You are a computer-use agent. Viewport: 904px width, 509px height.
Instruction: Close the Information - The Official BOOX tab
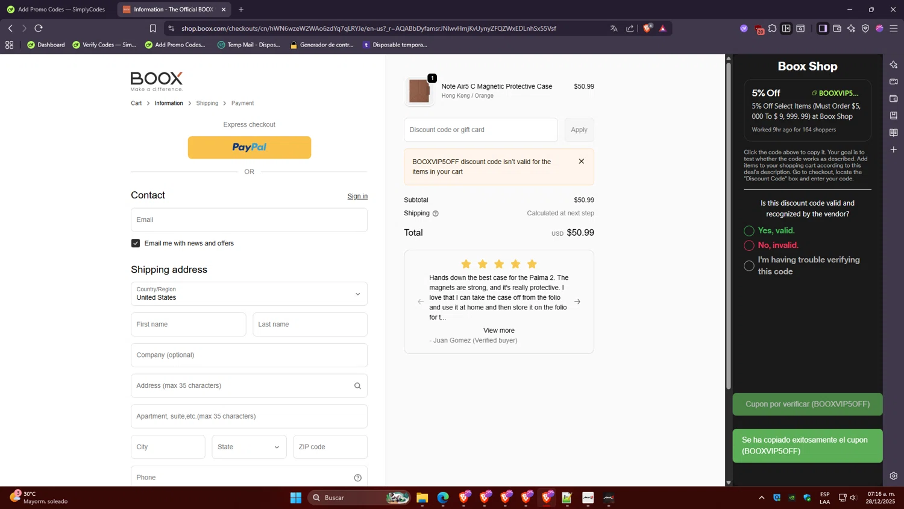pos(224,10)
